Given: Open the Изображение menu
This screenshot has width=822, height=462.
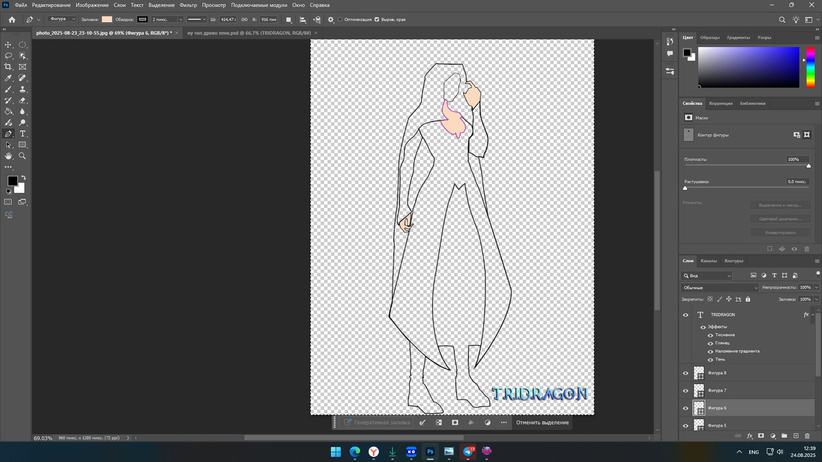Looking at the screenshot, I should tap(92, 4).
